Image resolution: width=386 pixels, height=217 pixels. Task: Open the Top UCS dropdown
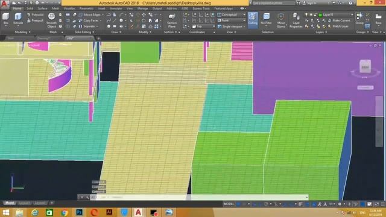click(204, 26)
